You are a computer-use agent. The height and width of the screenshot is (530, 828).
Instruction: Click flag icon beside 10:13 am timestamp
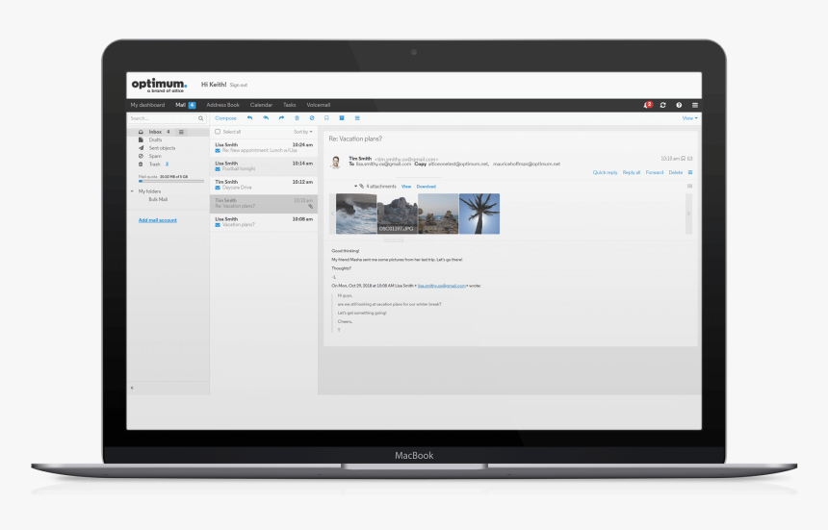point(684,158)
